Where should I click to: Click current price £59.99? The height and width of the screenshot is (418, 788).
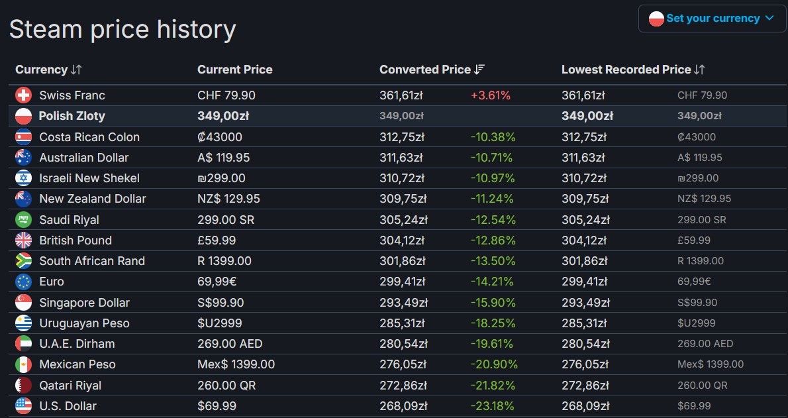click(217, 240)
